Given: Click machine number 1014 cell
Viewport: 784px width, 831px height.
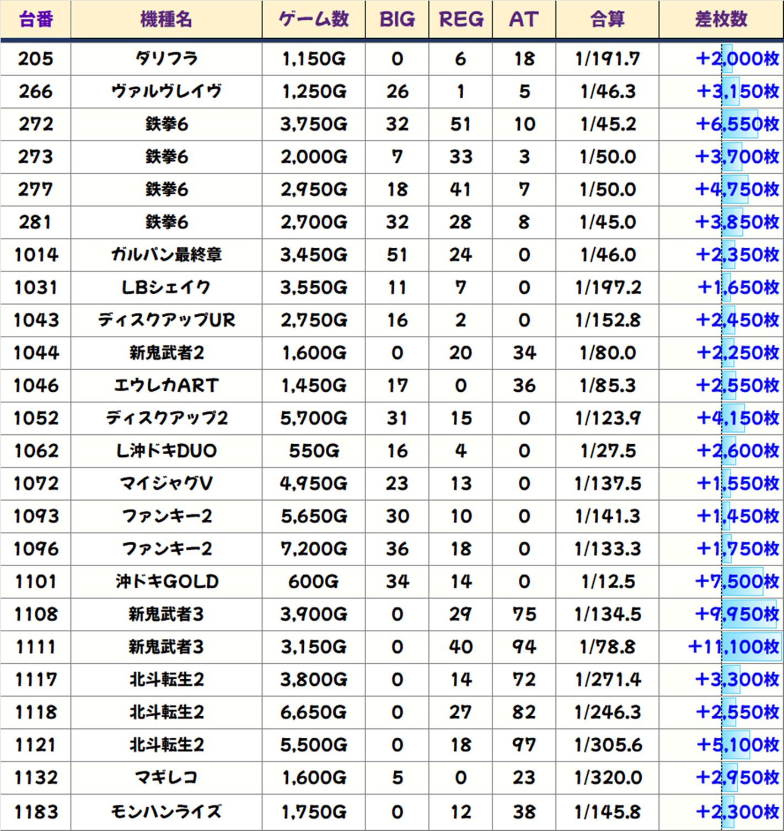Looking at the screenshot, I should 36,254.
